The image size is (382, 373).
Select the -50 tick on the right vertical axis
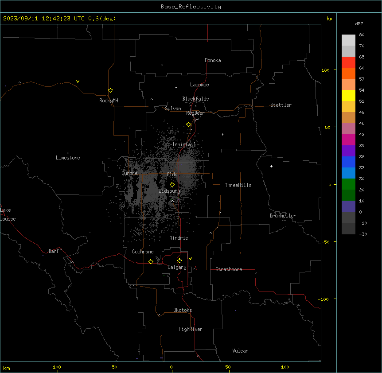pos(325,242)
